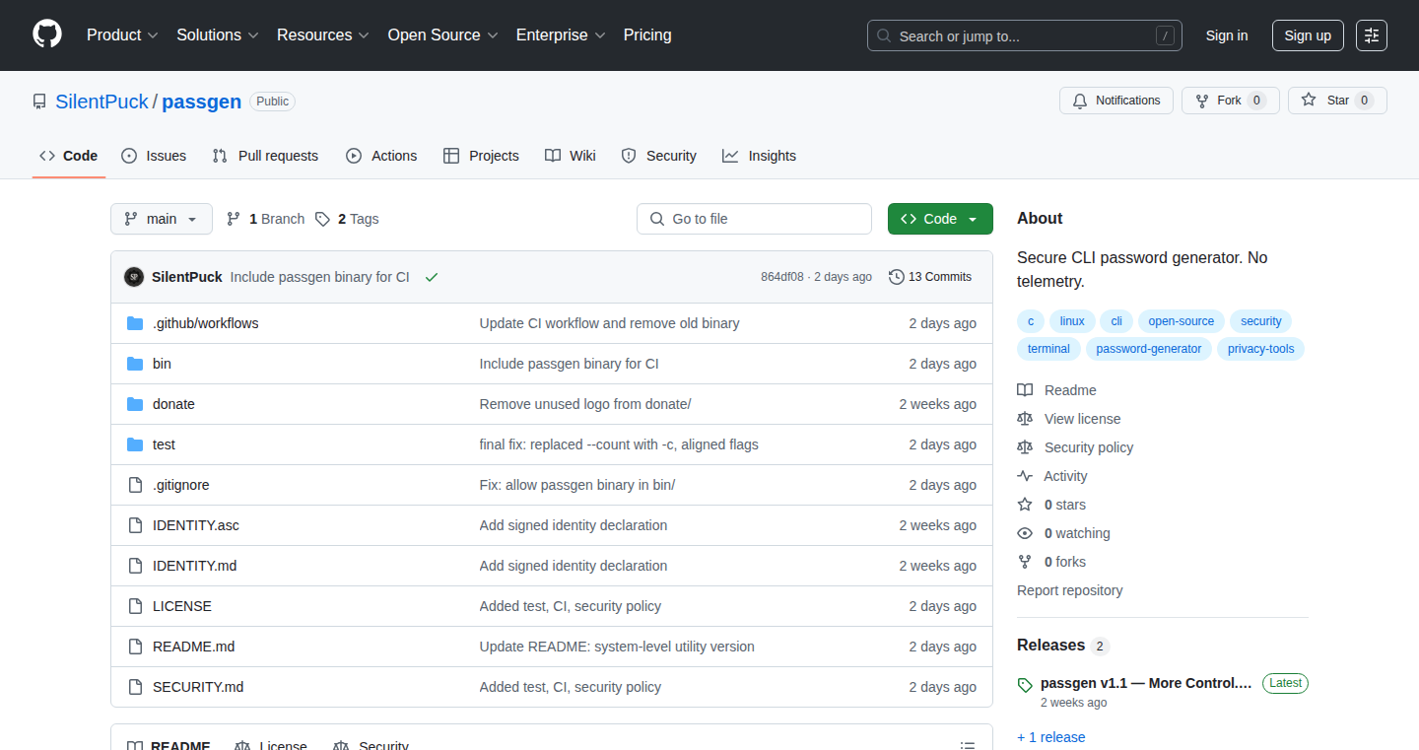Image resolution: width=1419 pixels, height=750 pixels.
Task: Click the law scale icon for View license
Action: tap(1025, 419)
